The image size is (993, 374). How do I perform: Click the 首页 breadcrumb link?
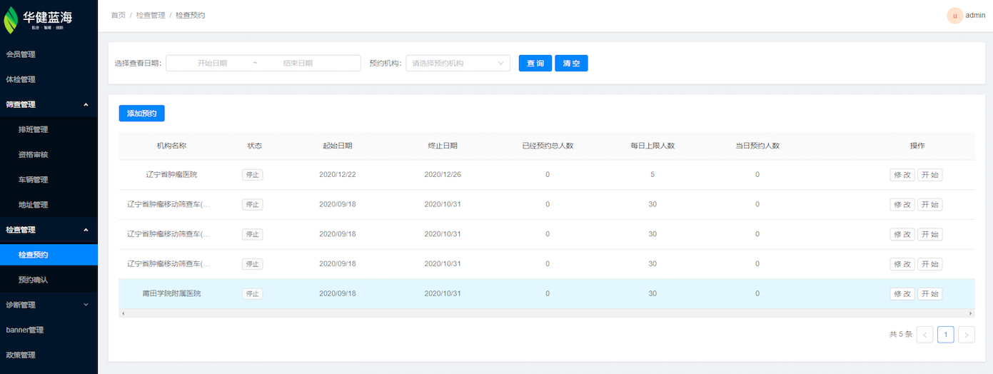pyautogui.click(x=118, y=16)
